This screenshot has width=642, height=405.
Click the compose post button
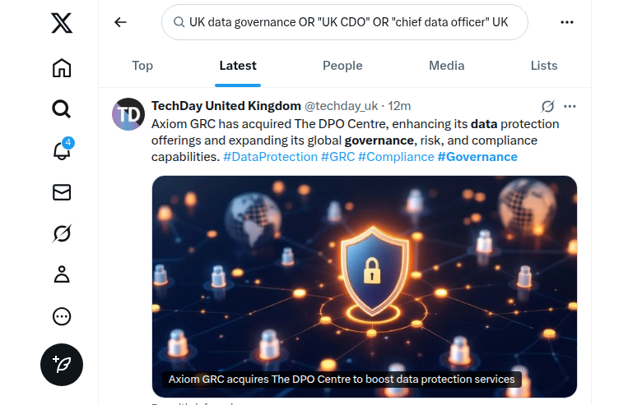62,364
